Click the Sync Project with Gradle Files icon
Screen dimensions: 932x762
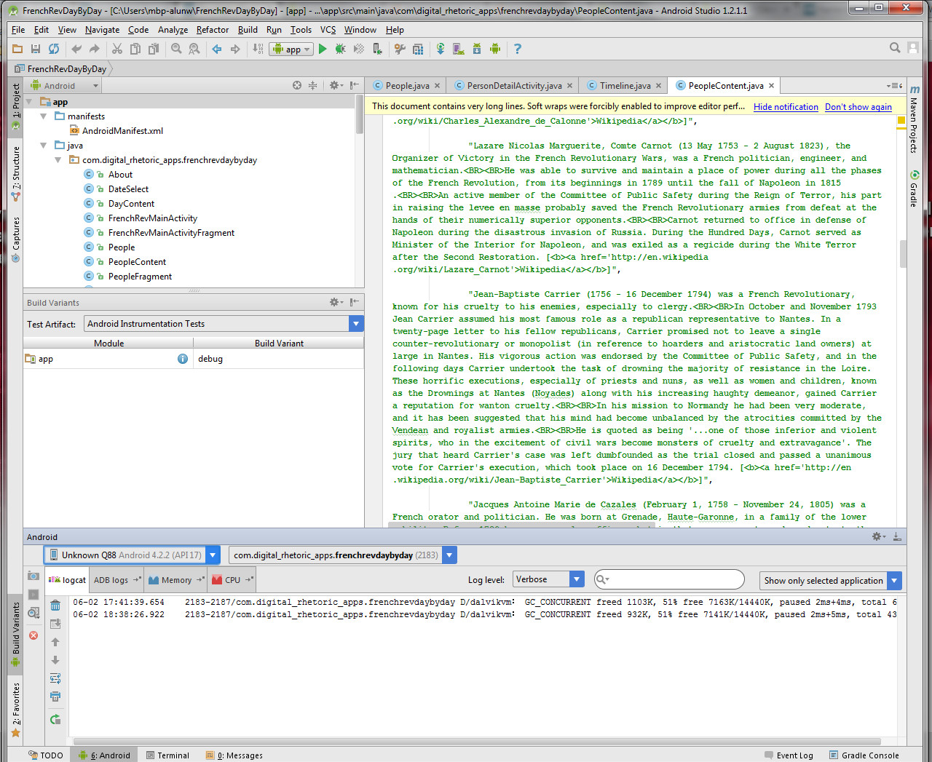click(440, 49)
